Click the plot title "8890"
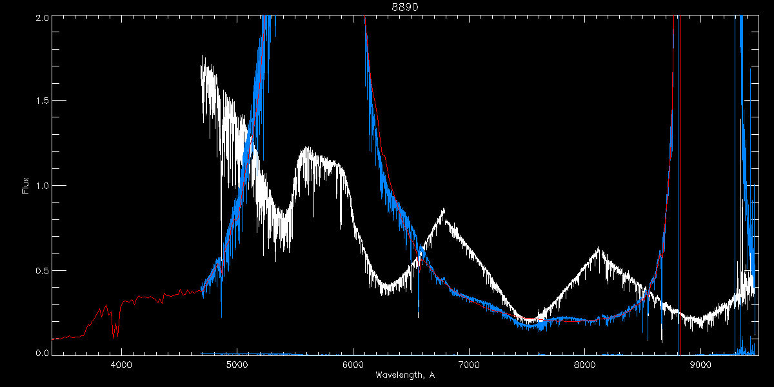Image resolution: width=774 pixels, height=387 pixels. [405, 7]
